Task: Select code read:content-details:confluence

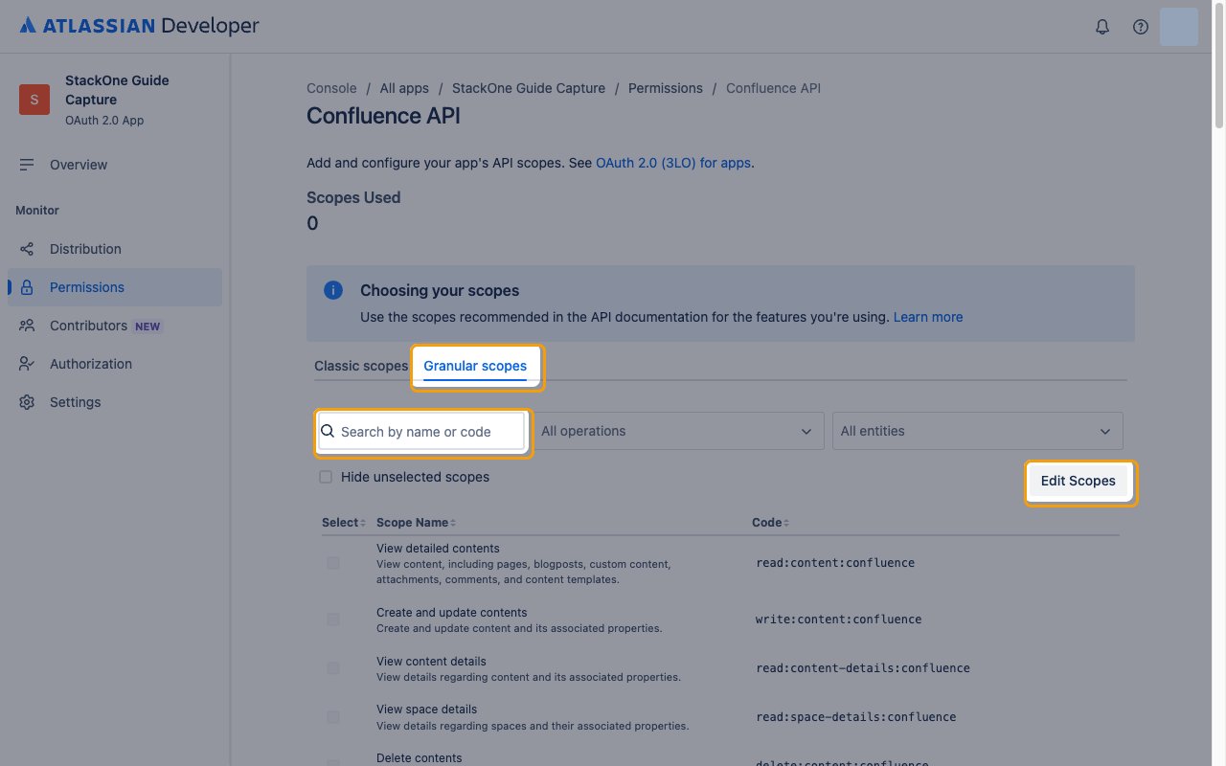Action: click(863, 668)
